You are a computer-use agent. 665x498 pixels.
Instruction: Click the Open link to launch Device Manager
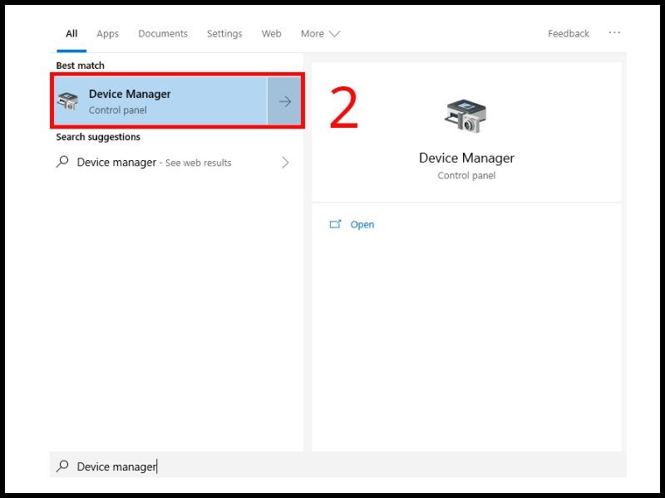point(362,224)
